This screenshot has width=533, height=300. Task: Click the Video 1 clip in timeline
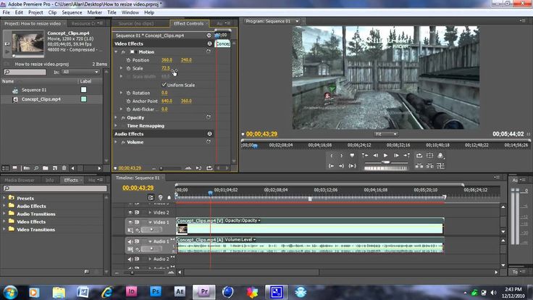coord(310,226)
